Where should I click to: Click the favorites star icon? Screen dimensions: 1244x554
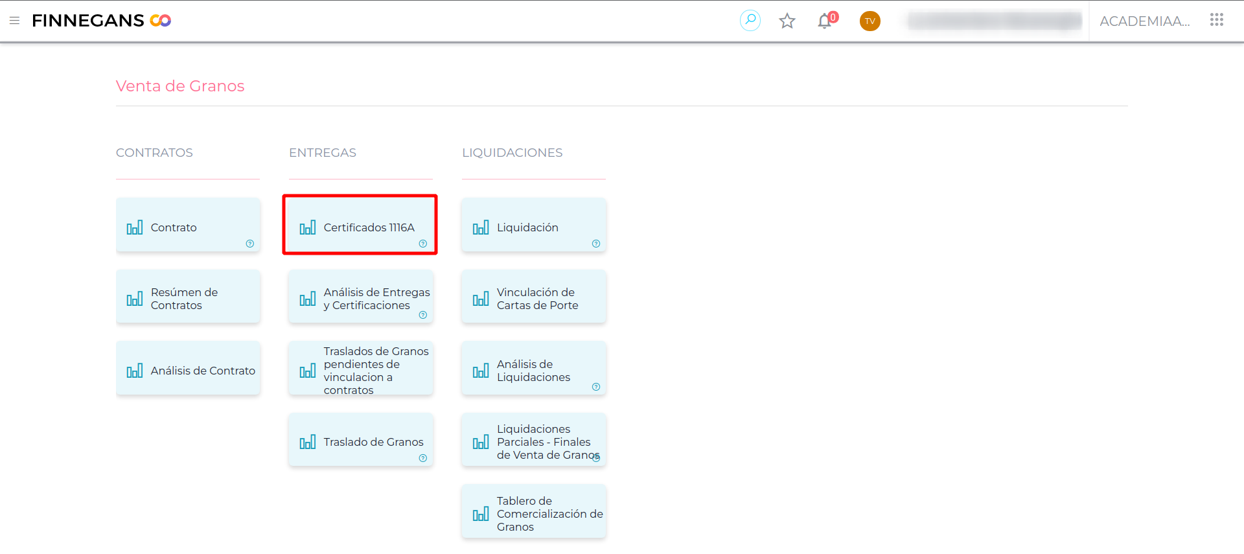point(787,21)
